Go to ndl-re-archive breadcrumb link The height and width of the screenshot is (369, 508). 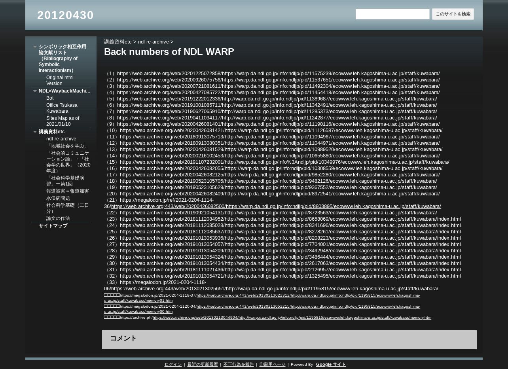click(x=154, y=42)
